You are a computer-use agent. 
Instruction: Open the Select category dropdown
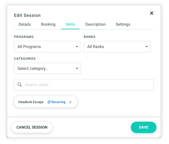pos(47,69)
